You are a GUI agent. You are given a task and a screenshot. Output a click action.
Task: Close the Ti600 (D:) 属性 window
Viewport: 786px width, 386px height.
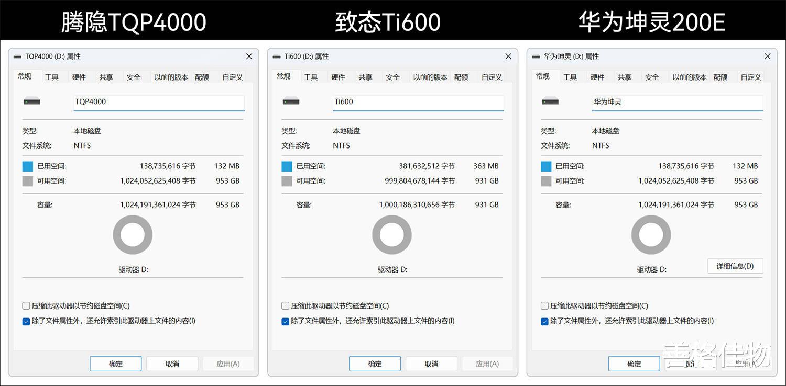(x=508, y=56)
